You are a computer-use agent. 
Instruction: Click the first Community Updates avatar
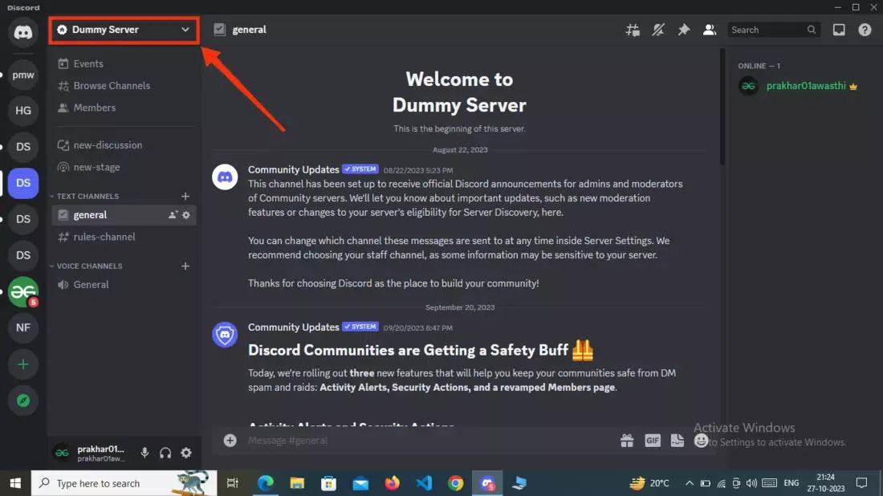[x=225, y=177]
